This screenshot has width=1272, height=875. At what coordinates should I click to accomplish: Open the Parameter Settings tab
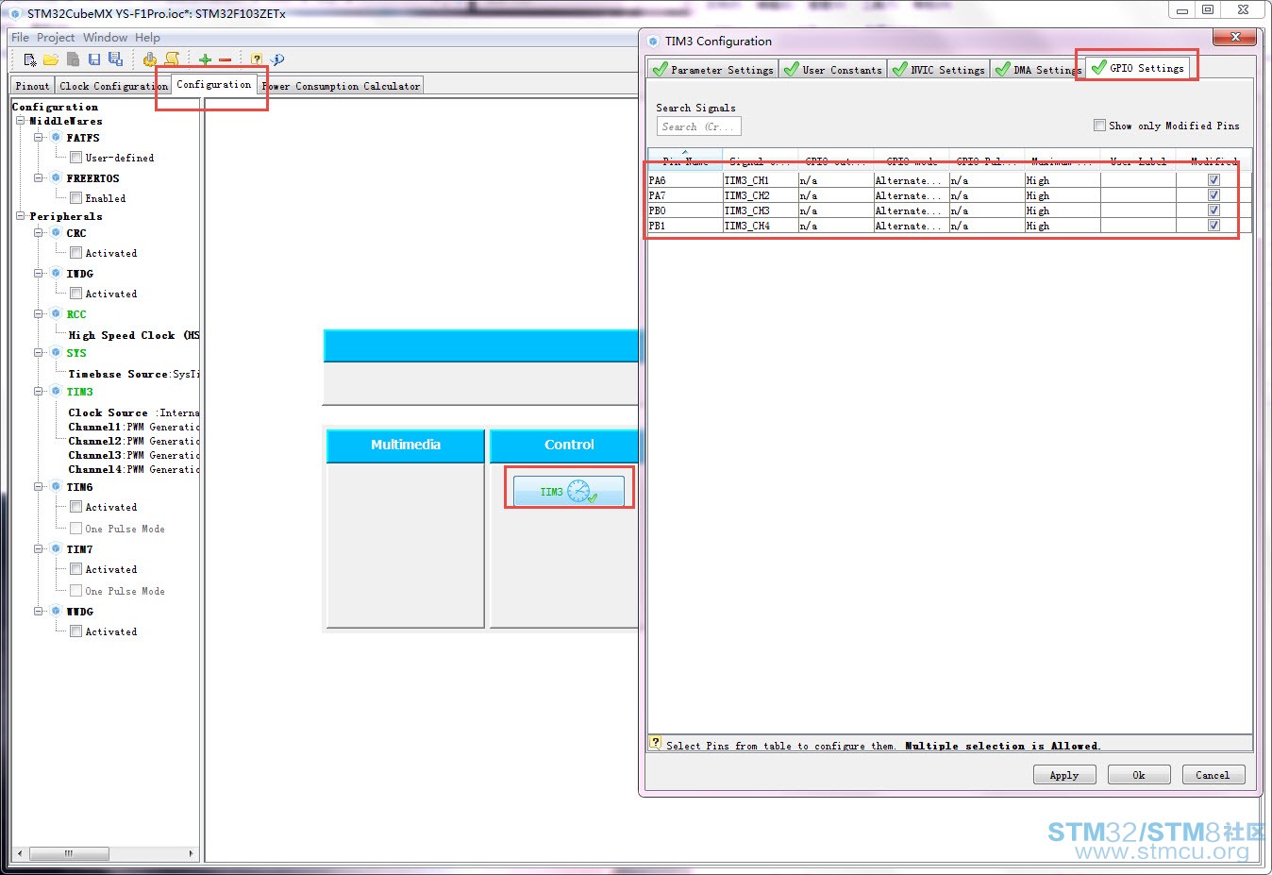coord(712,69)
